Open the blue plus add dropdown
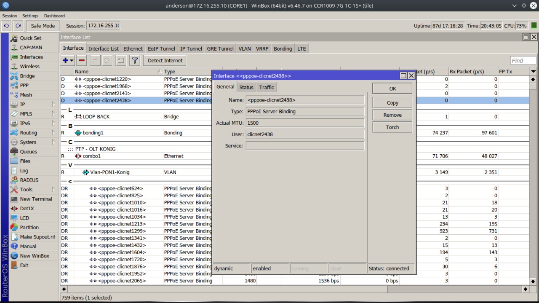 click(x=67, y=61)
